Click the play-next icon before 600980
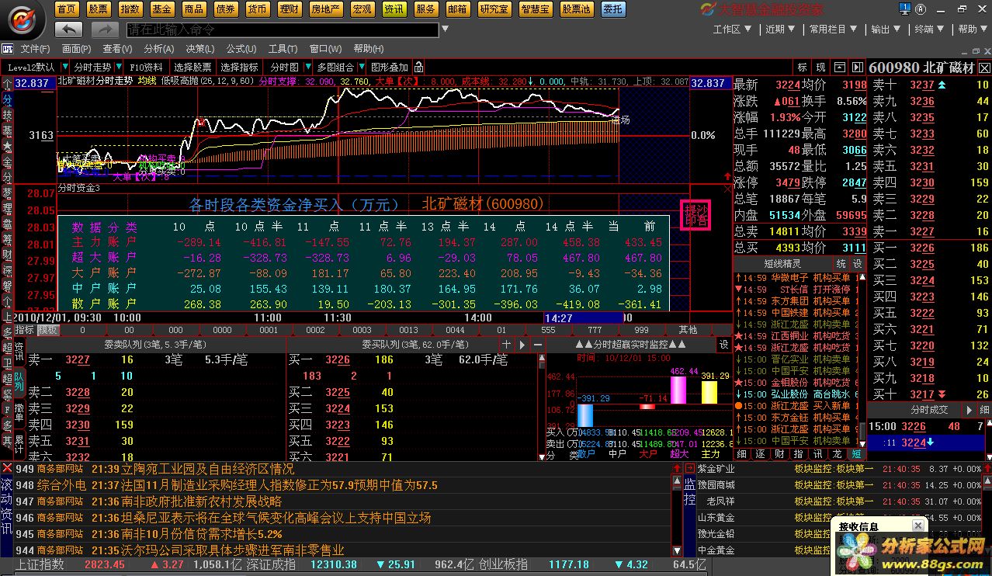Screen dimensions: 992x576 tap(858, 68)
